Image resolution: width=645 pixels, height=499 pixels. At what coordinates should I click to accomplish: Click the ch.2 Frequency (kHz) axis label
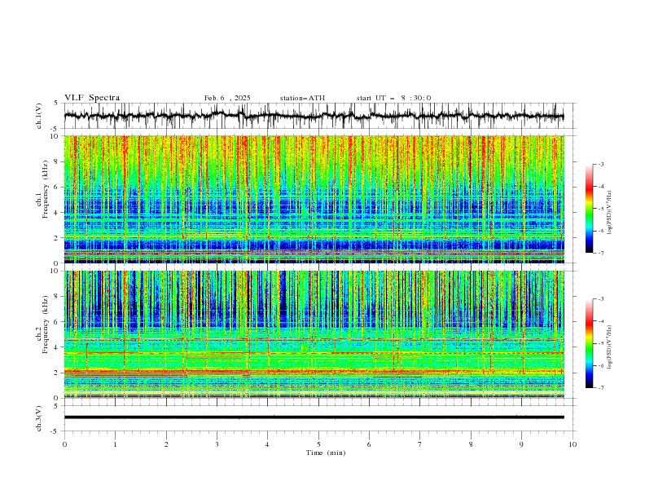(42, 324)
